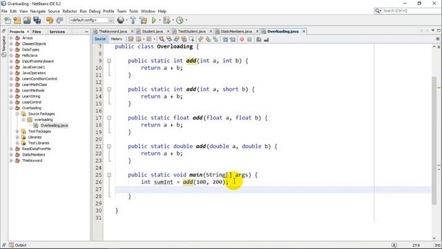Click the editor vertical scrollbar thumb
The width and height of the screenshot is (442, 249).
(x=434, y=140)
